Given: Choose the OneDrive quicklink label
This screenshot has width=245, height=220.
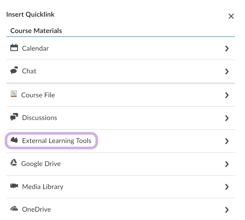Looking at the screenshot, I should tap(36, 210).
